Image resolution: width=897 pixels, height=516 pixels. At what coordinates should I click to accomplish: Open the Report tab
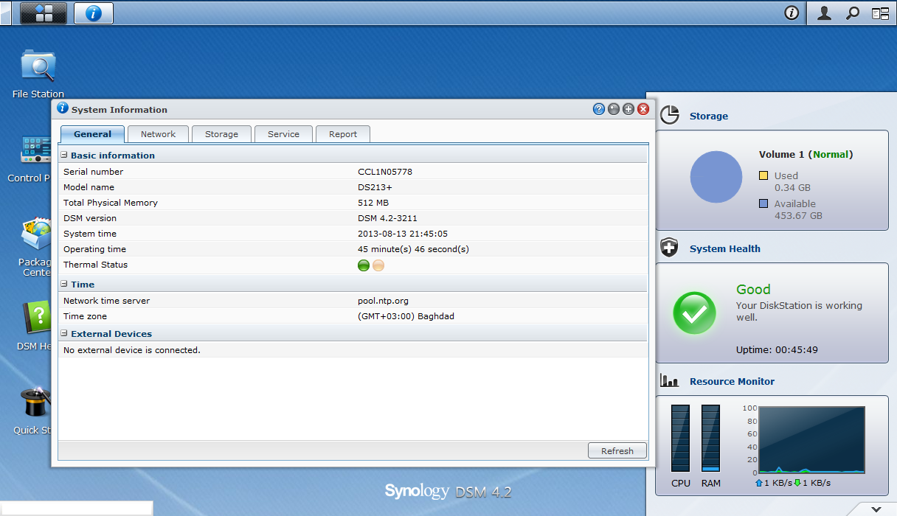(x=343, y=134)
